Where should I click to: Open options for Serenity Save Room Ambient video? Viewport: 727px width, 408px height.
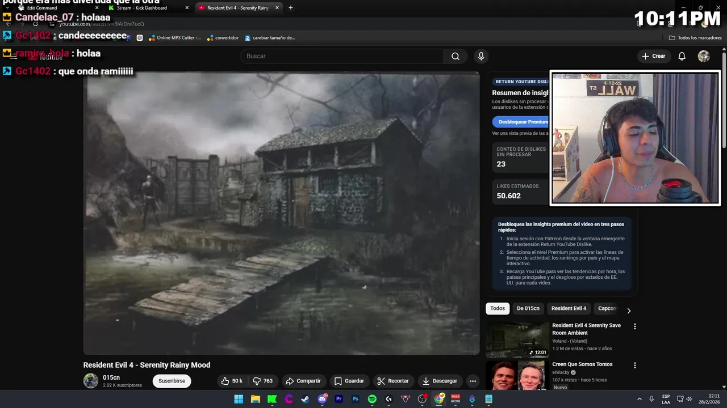635,326
